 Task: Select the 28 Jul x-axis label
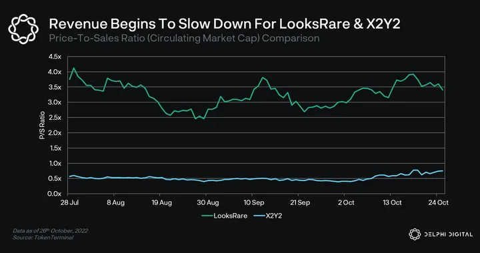(68, 202)
